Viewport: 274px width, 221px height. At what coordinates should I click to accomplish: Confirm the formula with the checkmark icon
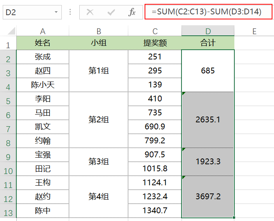[x=111, y=12]
